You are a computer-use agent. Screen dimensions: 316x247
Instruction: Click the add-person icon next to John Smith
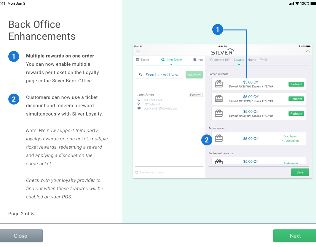[162, 60]
